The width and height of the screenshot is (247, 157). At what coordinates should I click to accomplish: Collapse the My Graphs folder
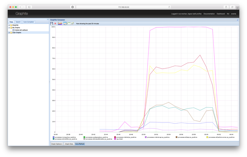9,27
